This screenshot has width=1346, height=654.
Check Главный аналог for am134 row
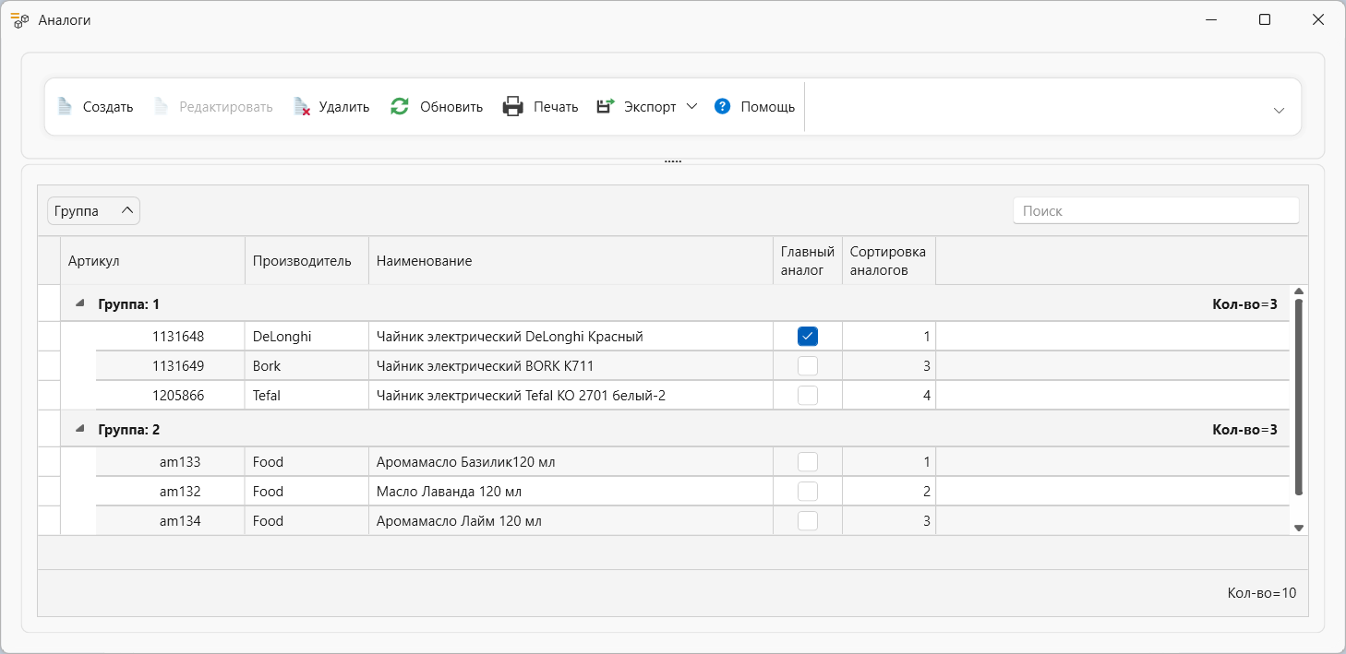[808, 521]
